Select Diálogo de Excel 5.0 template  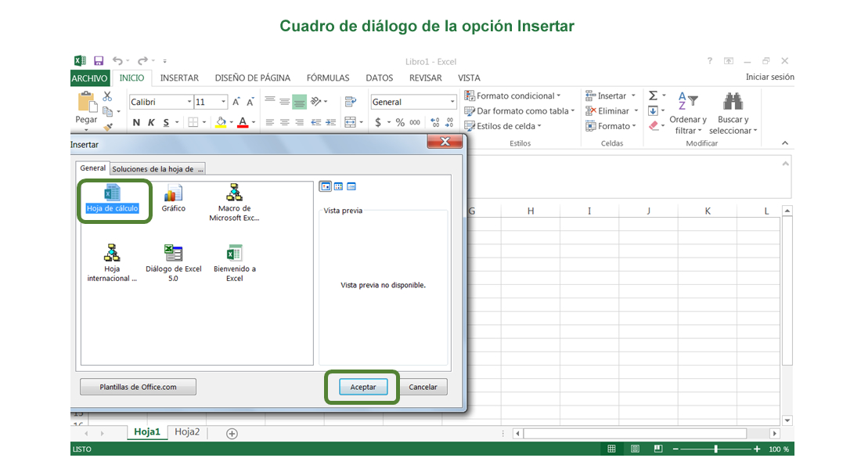[x=174, y=253]
